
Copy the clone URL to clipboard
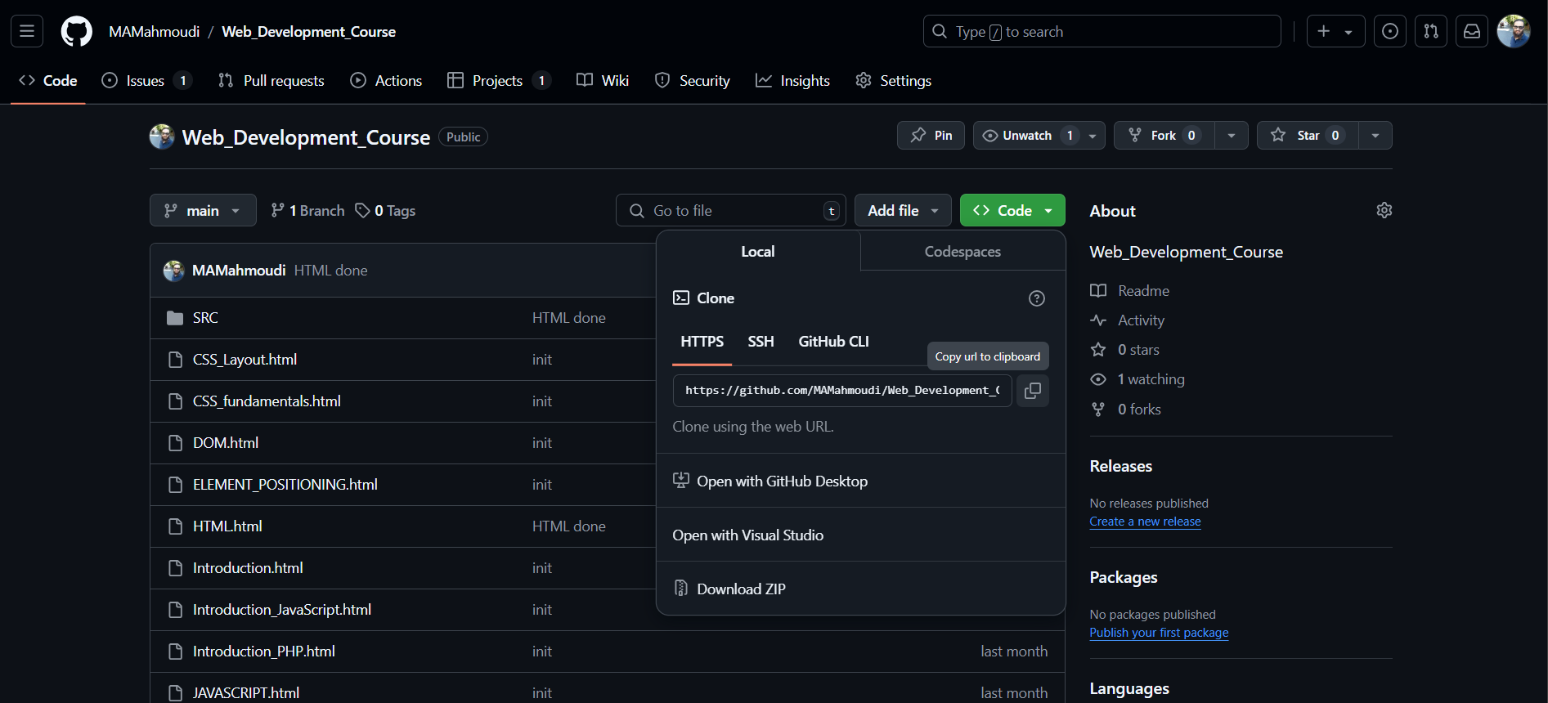[x=1033, y=391]
